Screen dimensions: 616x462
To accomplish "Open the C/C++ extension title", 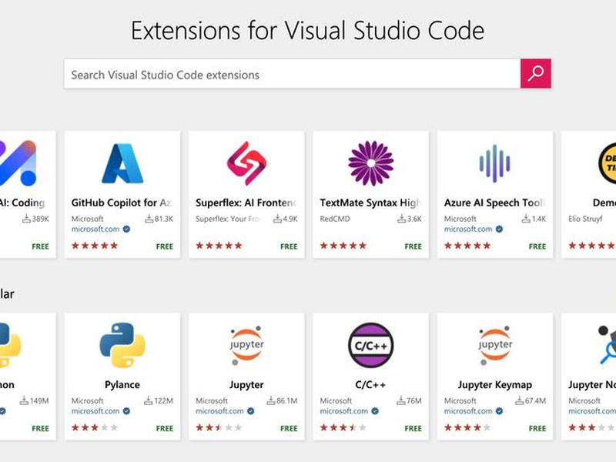I will [370, 384].
